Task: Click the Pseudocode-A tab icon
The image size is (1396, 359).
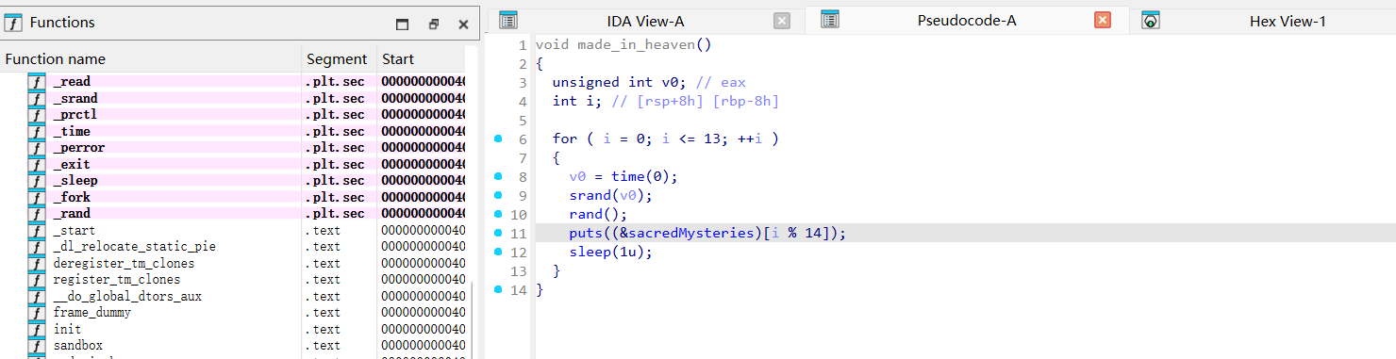Action: [x=830, y=20]
